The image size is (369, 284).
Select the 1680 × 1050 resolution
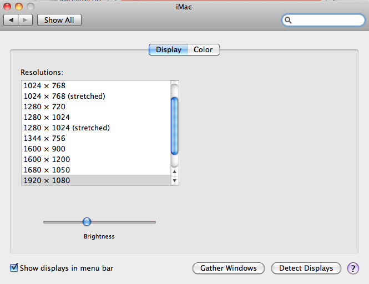pyautogui.click(x=96, y=170)
